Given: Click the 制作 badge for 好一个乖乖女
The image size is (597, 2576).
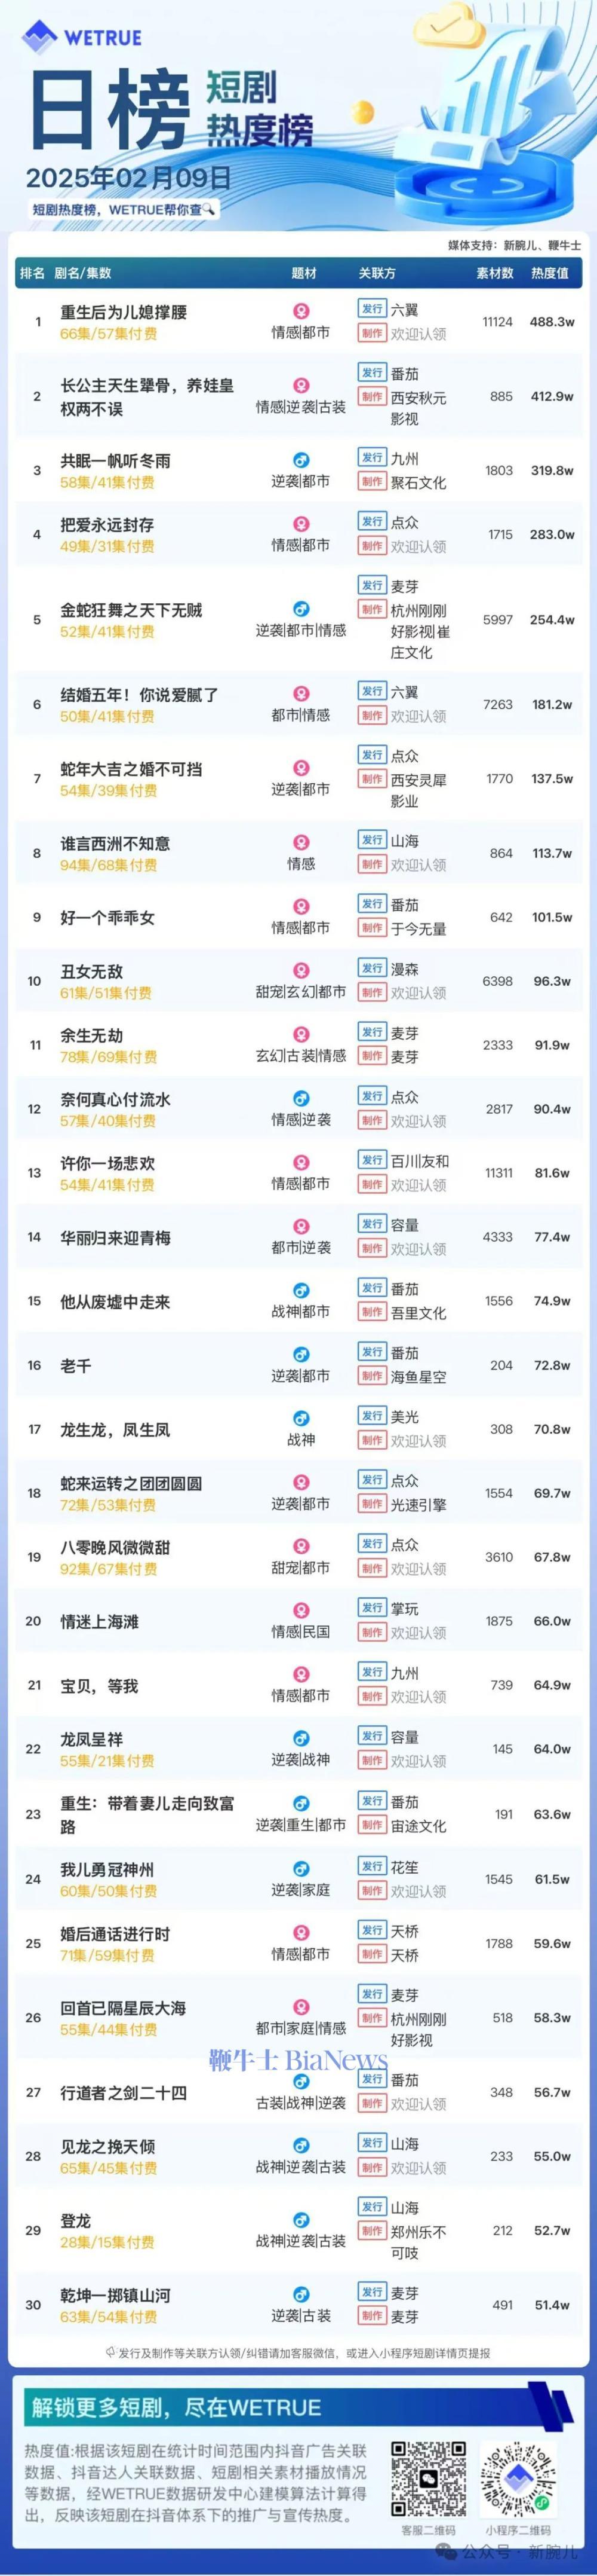Looking at the screenshot, I should [373, 929].
